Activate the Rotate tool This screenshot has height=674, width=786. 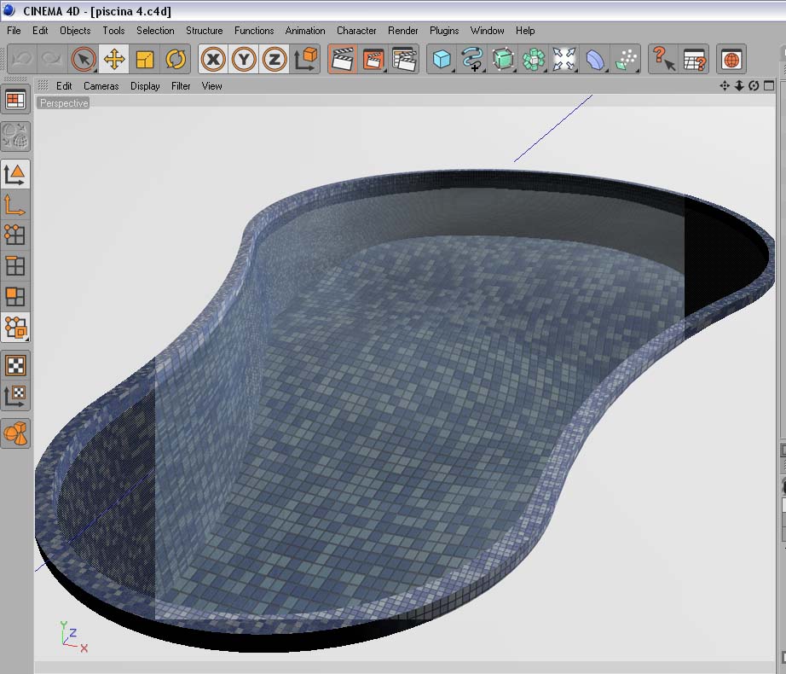176,60
